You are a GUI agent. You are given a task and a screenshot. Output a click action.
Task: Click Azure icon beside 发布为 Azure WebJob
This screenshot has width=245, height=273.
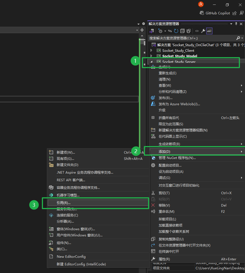(x=153, y=104)
